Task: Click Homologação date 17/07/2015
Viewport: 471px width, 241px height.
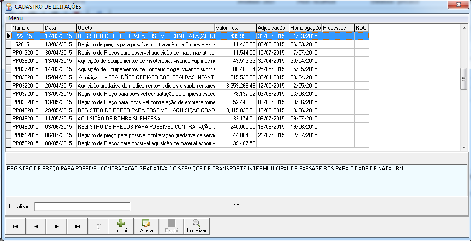Action: point(306,52)
